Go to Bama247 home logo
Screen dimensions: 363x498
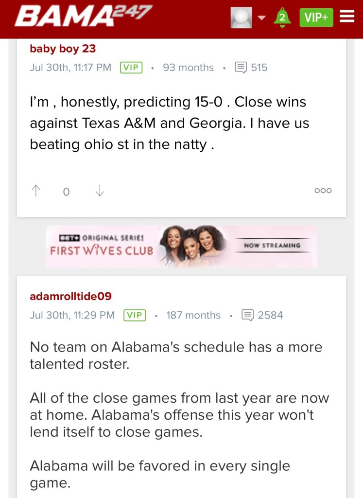pos(83,16)
